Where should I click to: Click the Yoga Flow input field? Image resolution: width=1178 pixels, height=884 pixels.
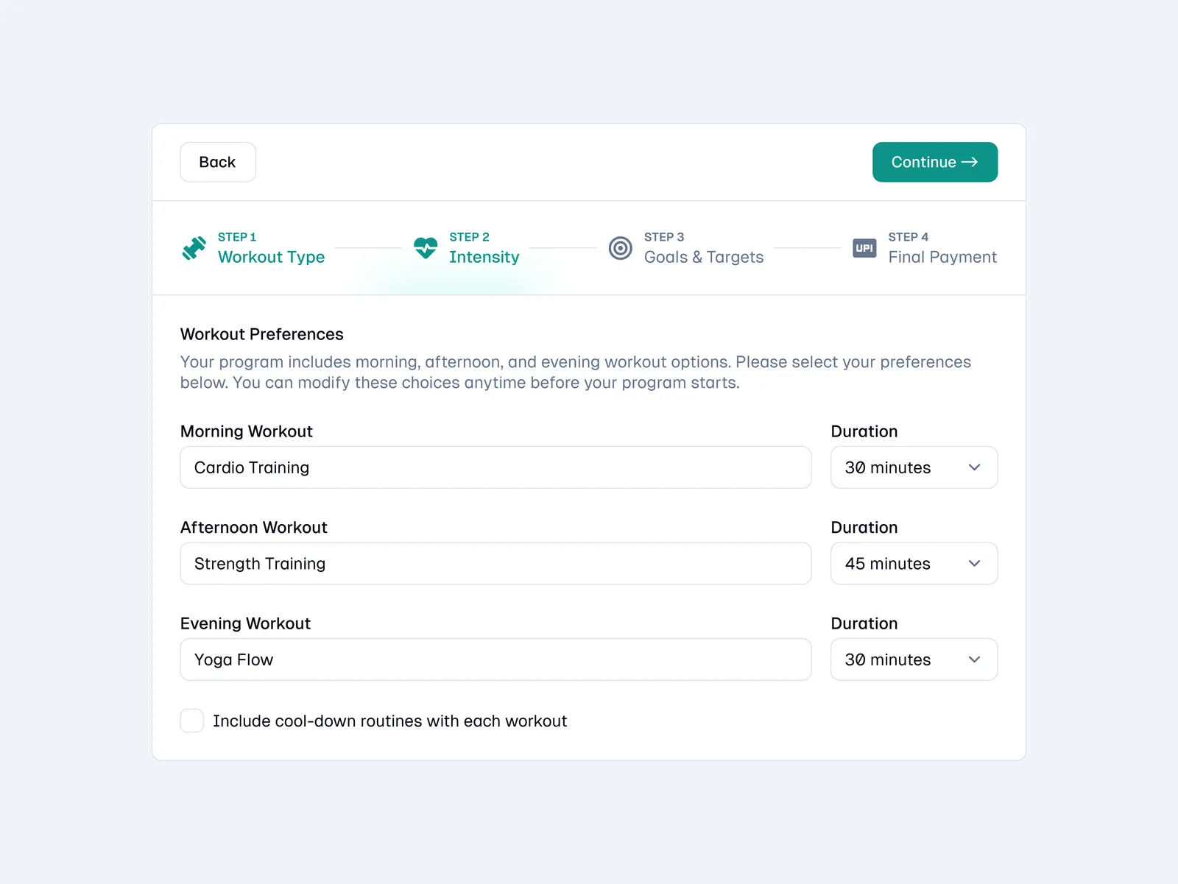[x=495, y=660]
